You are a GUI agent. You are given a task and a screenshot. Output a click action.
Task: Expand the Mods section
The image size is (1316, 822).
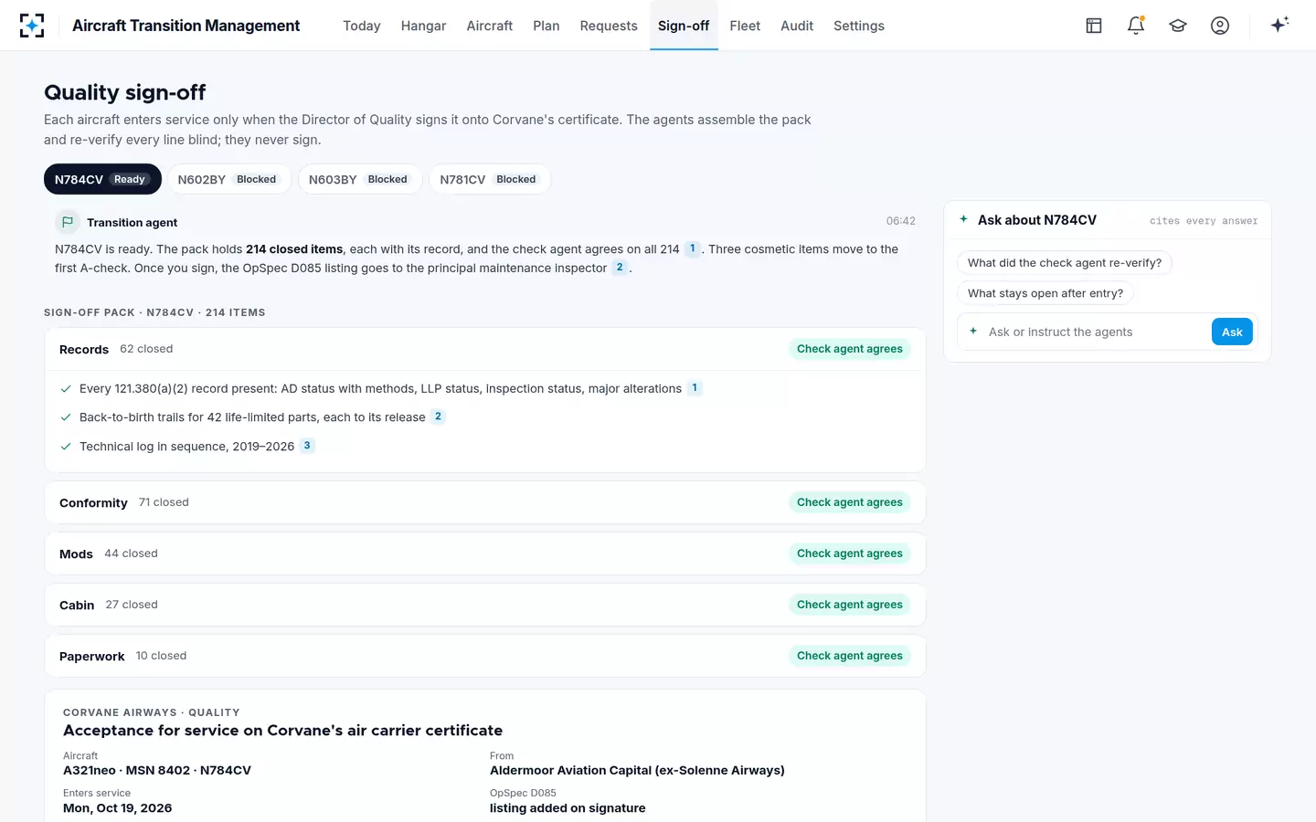(x=485, y=553)
